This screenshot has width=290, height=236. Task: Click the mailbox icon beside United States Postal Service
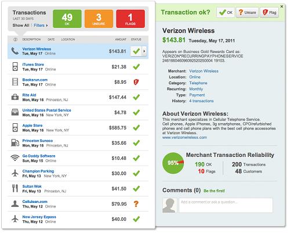tap(15, 112)
